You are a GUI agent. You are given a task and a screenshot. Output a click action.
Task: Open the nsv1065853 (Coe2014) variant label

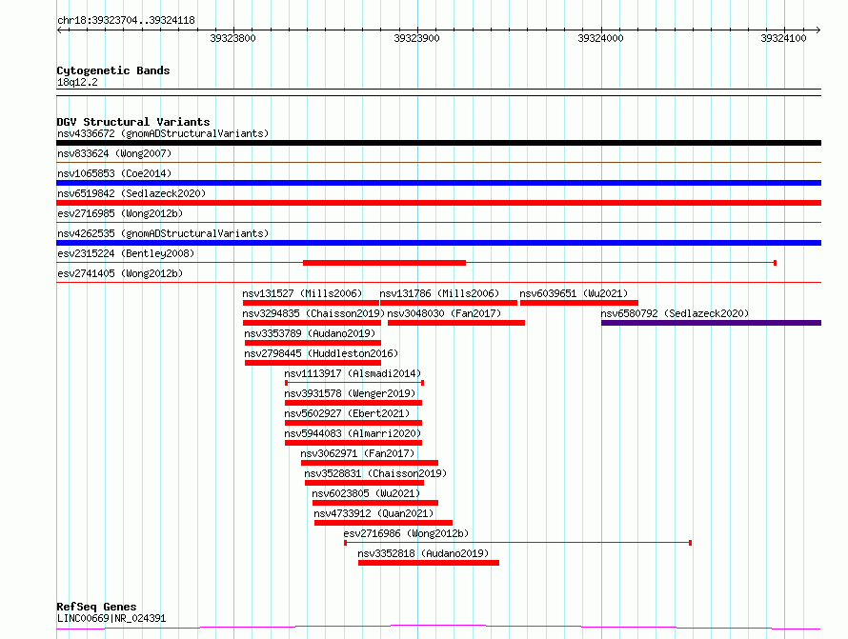114,173
